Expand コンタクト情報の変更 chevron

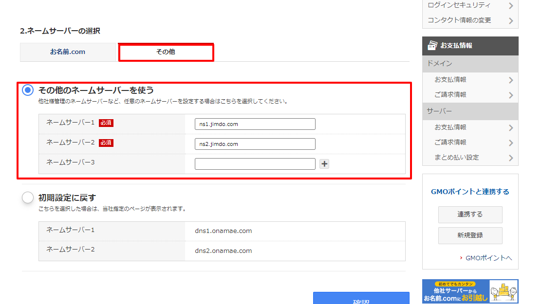pos(511,21)
